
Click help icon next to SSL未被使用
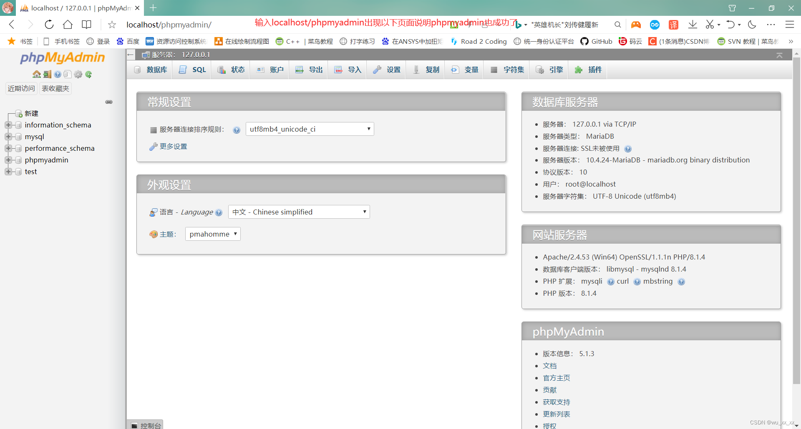click(628, 149)
